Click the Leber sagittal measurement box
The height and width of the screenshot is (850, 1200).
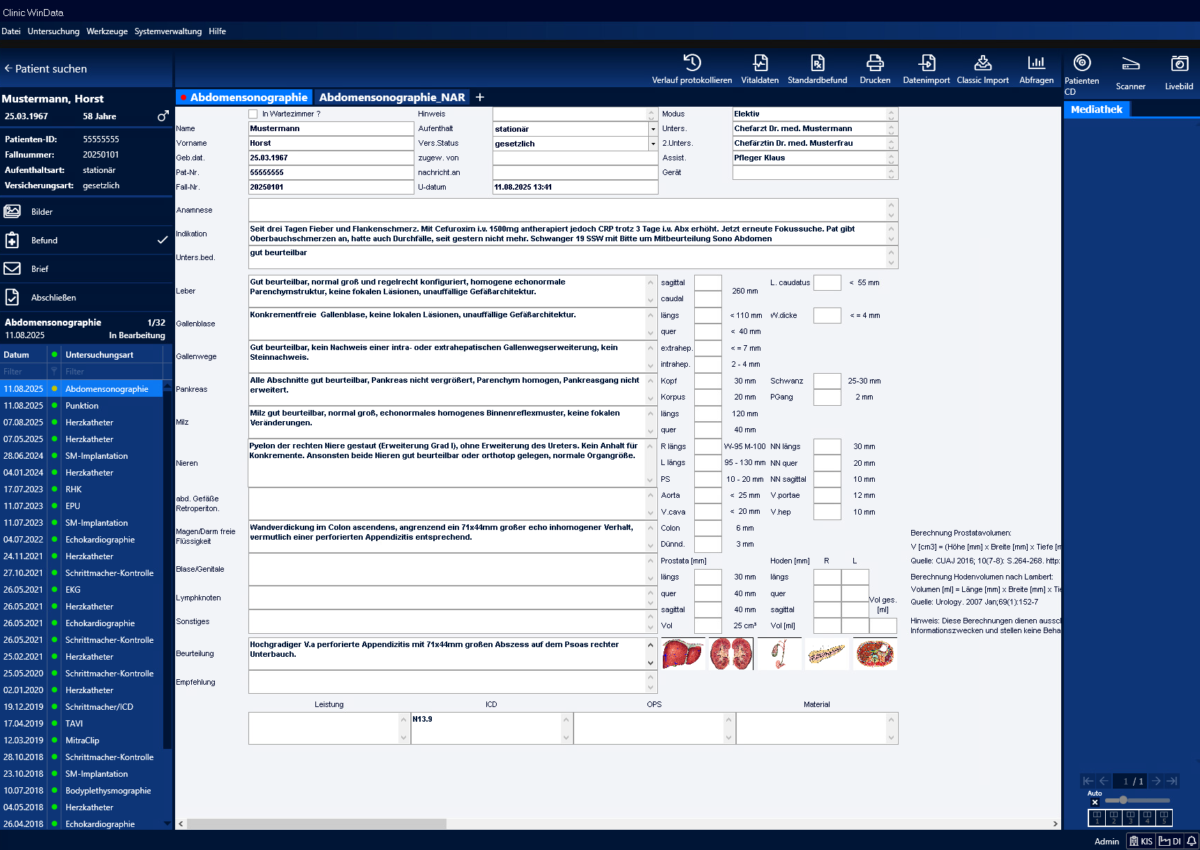pyautogui.click(x=708, y=282)
